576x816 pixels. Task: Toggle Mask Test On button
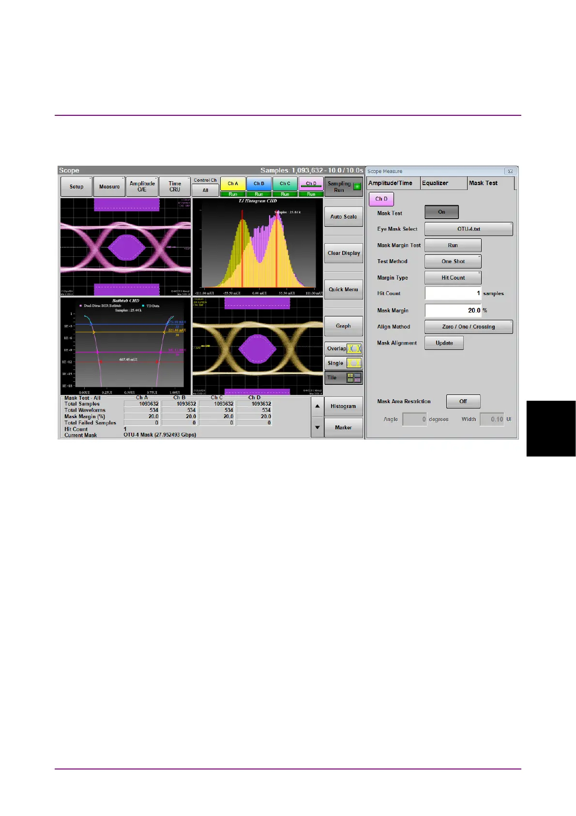[x=441, y=212]
